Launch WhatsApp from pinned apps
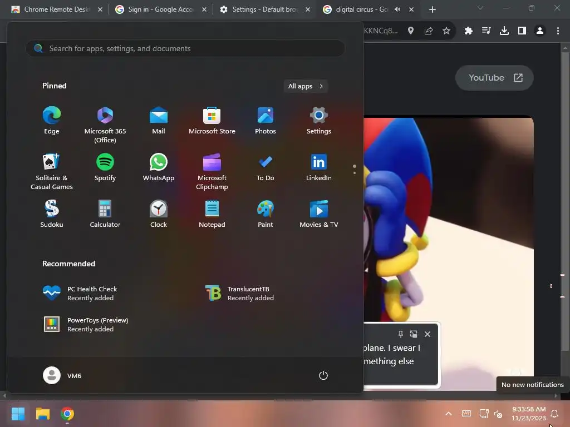The height and width of the screenshot is (427, 570). click(159, 167)
